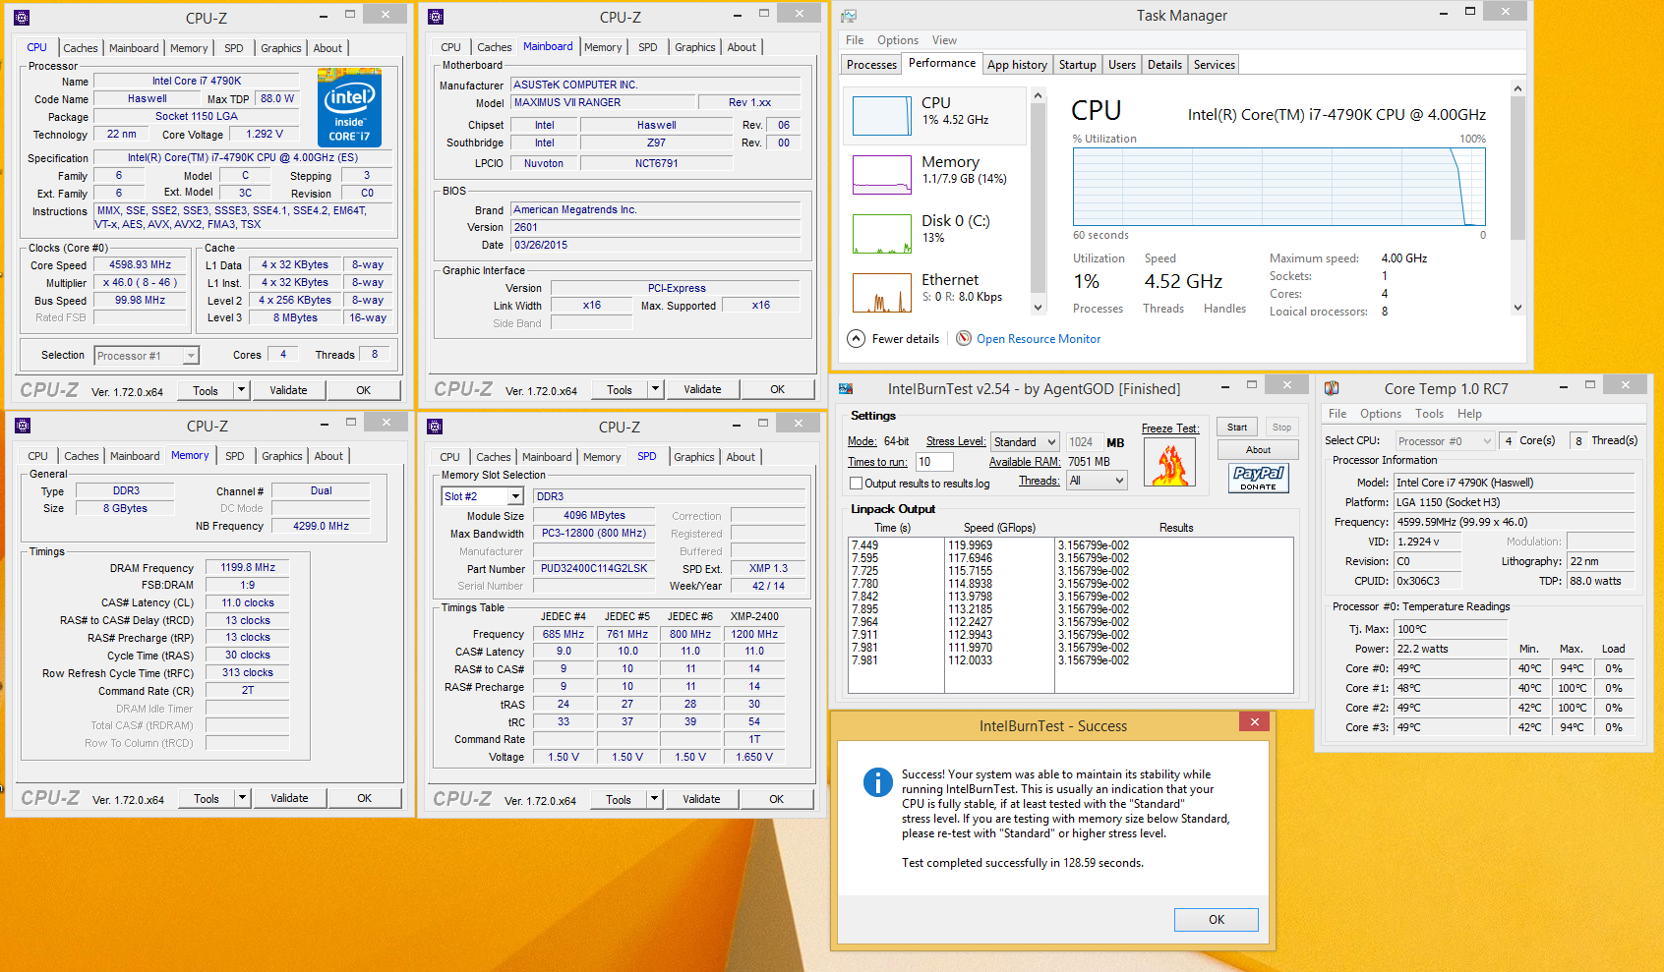The height and width of the screenshot is (972, 1664).
Task: Switch to Details tab in Task Manager
Action: click(x=1164, y=65)
